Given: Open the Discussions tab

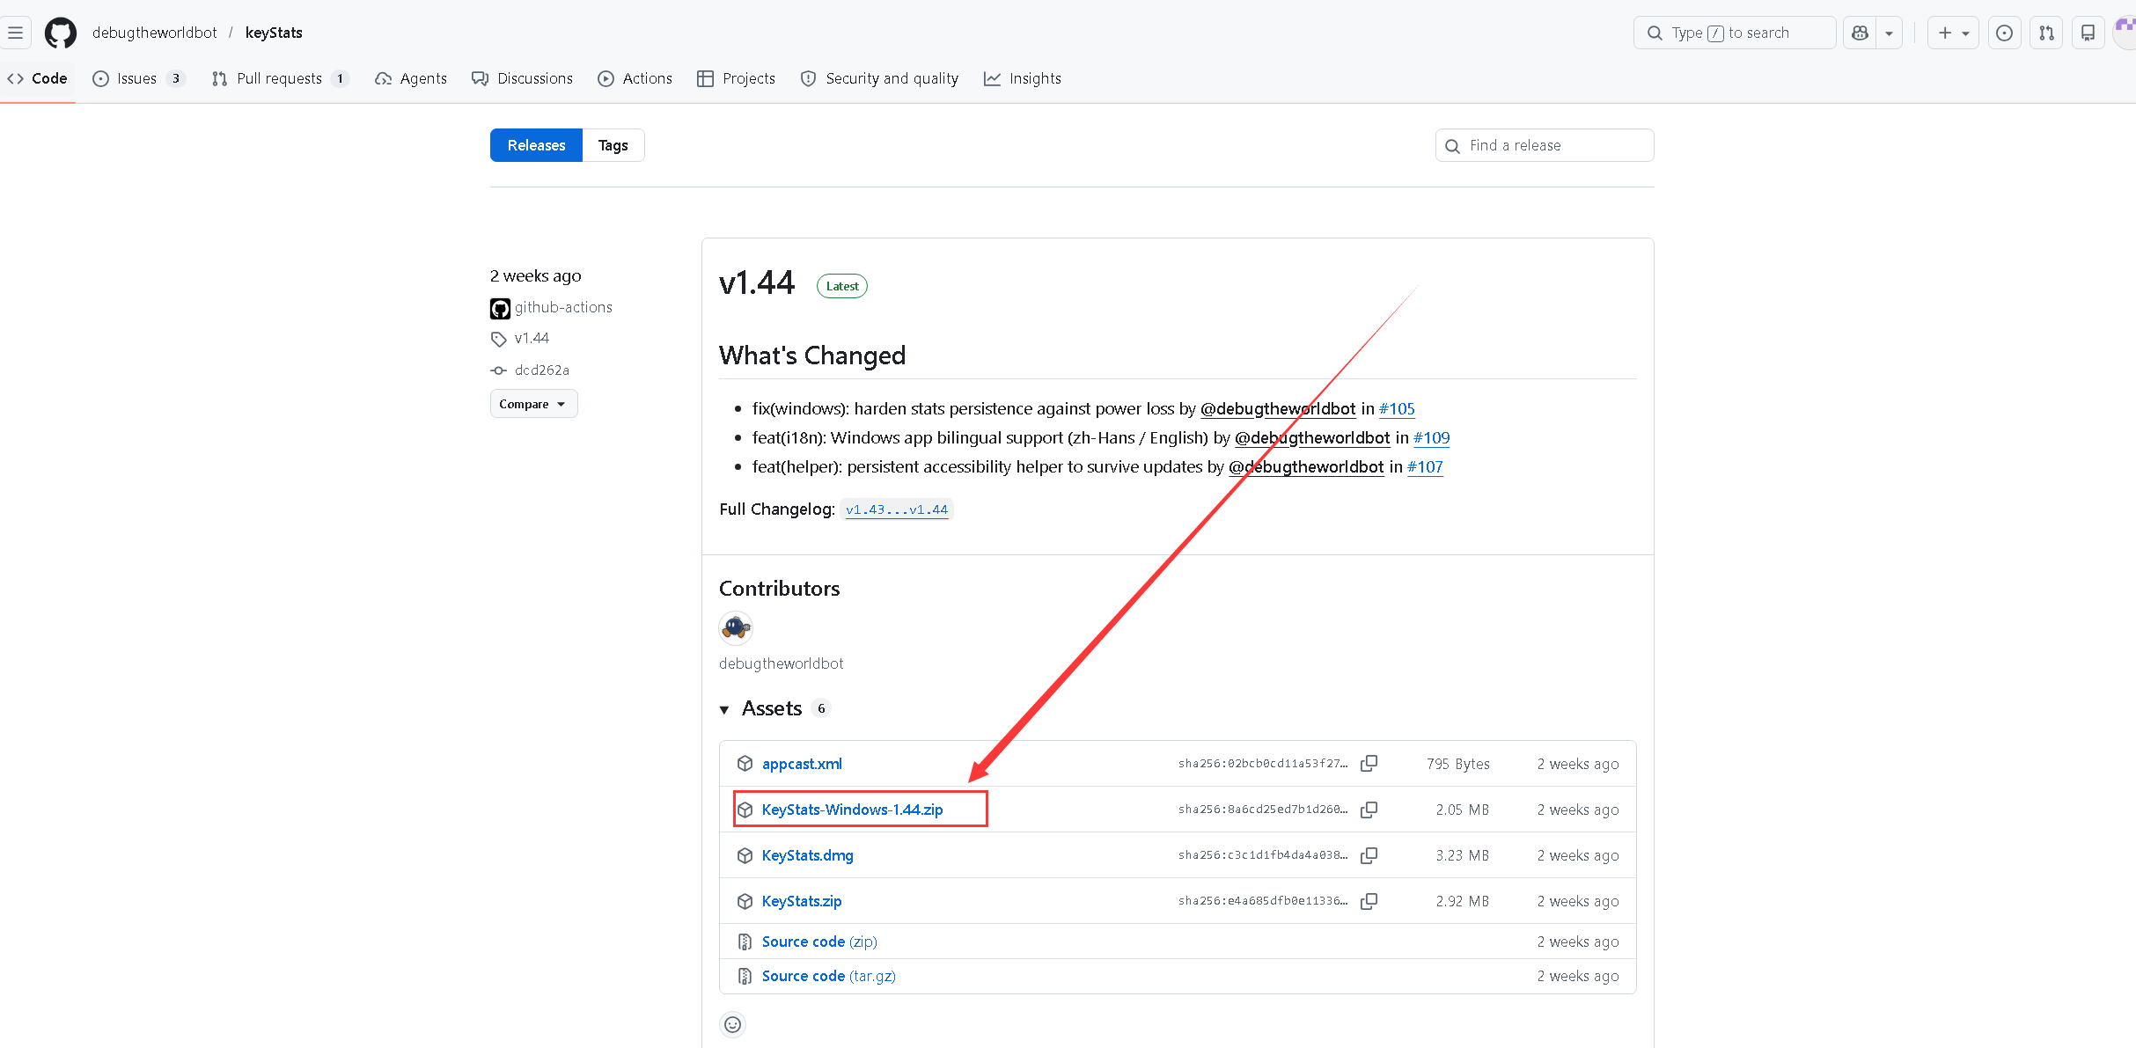Looking at the screenshot, I should pyautogui.click(x=522, y=78).
